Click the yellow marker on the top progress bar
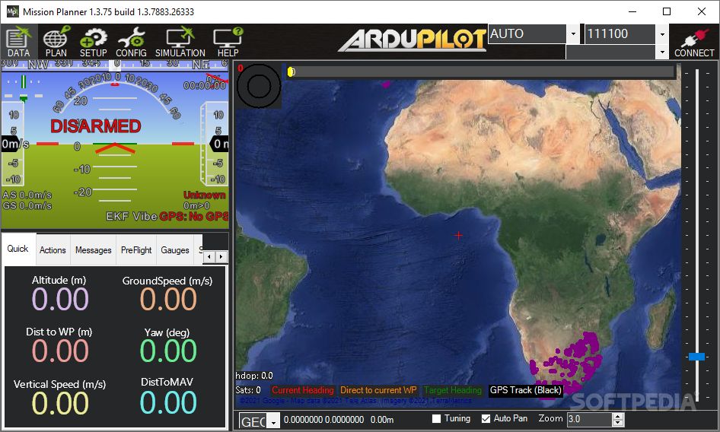This screenshot has width=720, height=432. coord(290,71)
